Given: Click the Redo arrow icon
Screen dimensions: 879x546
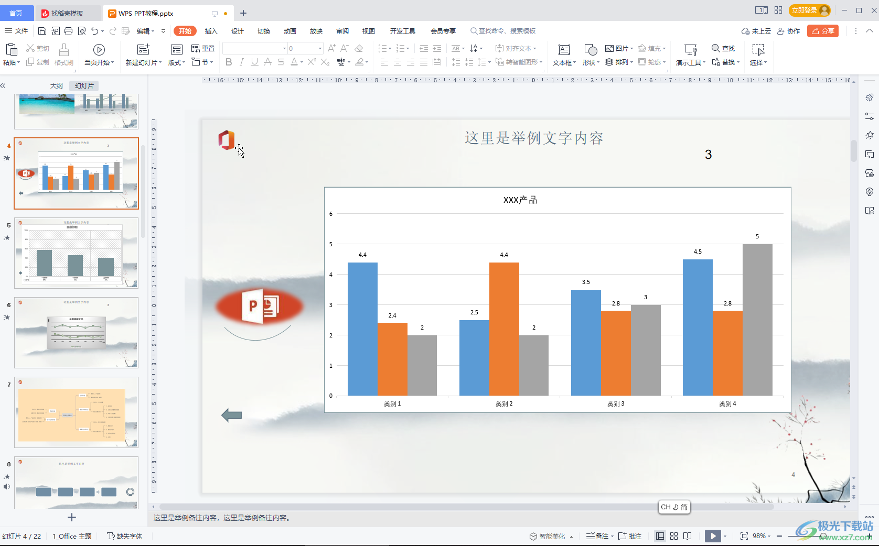Looking at the screenshot, I should tap(113, 31).
